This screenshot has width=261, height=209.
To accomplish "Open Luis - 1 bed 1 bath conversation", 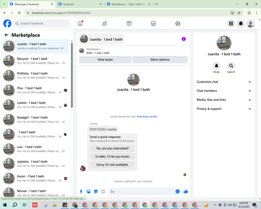I will click(35, 149).
